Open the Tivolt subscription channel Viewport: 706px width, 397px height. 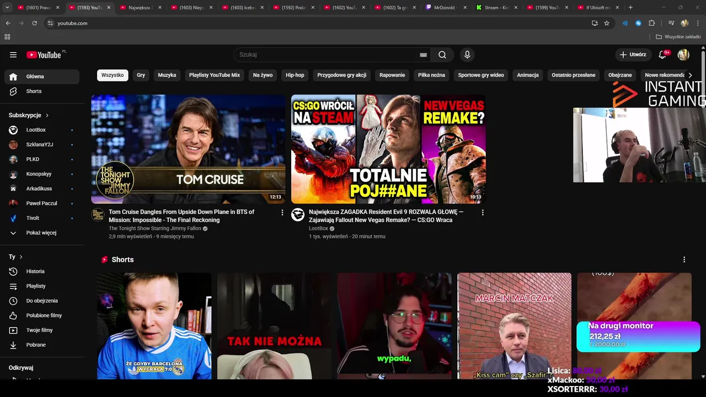(x=42, y=218)
